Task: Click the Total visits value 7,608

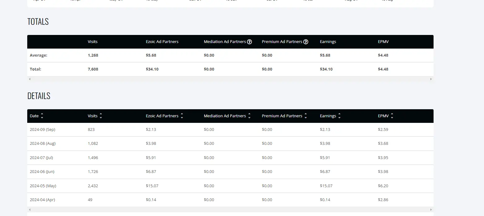Action: (x=93, y=69)
